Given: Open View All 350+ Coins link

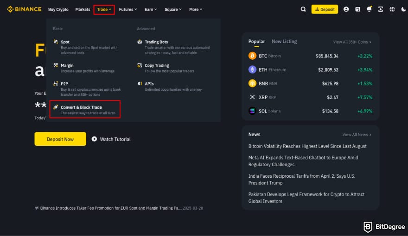Looking at the screenshot, I should (352, 42).
